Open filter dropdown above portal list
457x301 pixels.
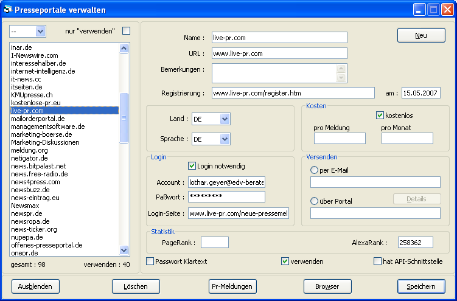40,31
